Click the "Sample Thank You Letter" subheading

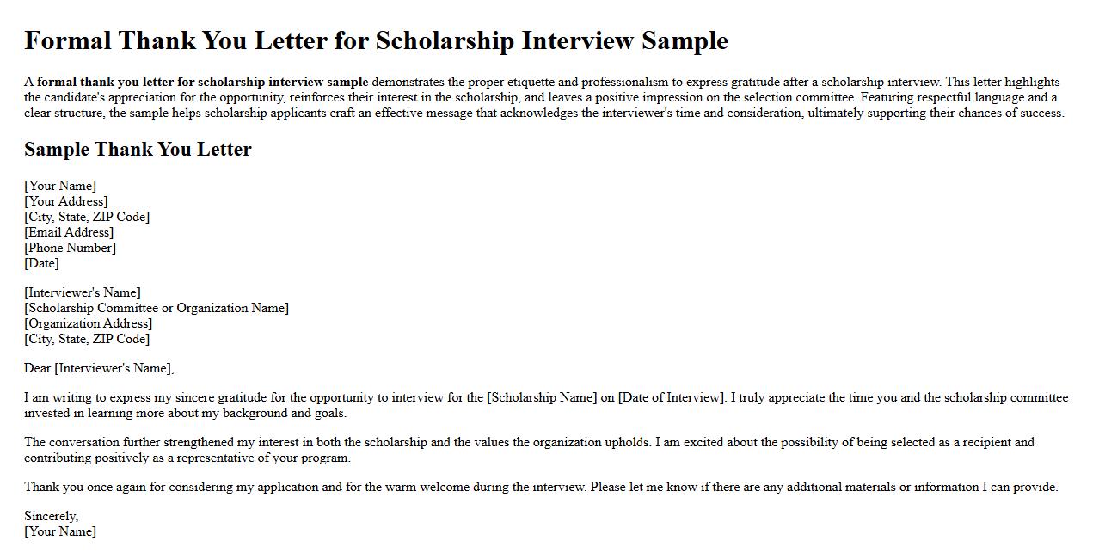click(138, 150)
